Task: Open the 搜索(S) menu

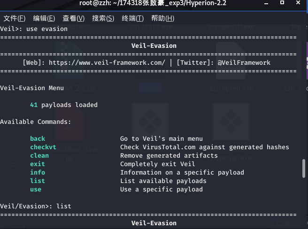Action: point(103,18)
